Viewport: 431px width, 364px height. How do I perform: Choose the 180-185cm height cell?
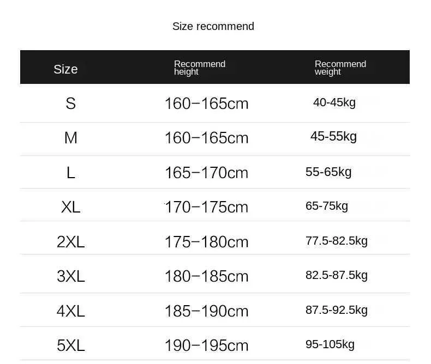point(206,276)
